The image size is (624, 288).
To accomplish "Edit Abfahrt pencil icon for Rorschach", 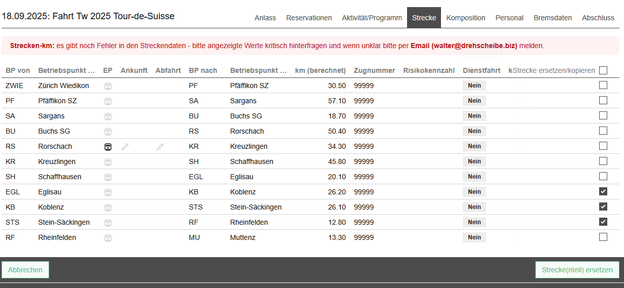I will [160, 147].
